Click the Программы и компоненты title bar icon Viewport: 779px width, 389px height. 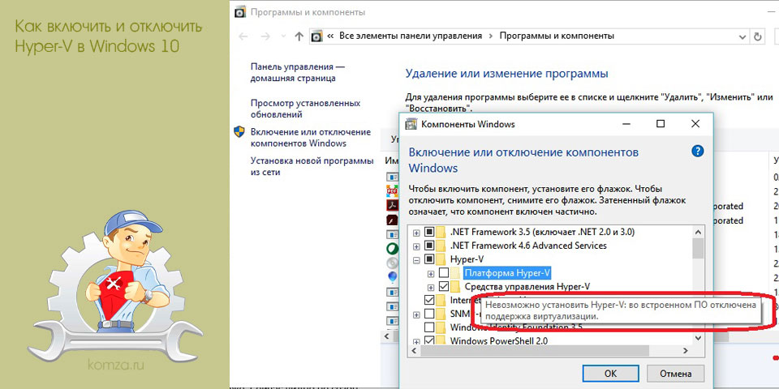239,12
